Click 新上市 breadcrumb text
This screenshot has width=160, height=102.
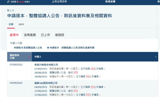click(x=10, y=10)
